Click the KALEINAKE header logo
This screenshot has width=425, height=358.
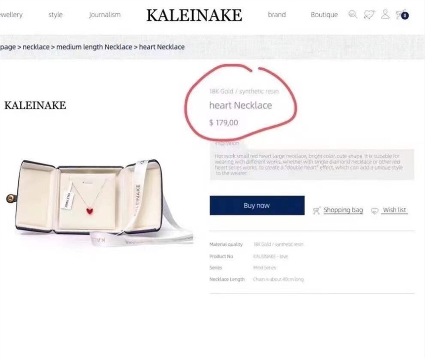pos(194,15)
